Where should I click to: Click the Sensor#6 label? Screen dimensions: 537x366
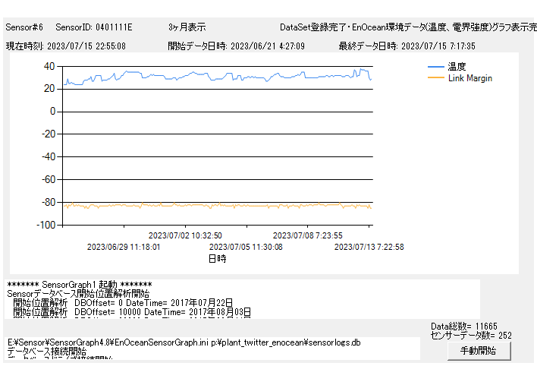25,27
